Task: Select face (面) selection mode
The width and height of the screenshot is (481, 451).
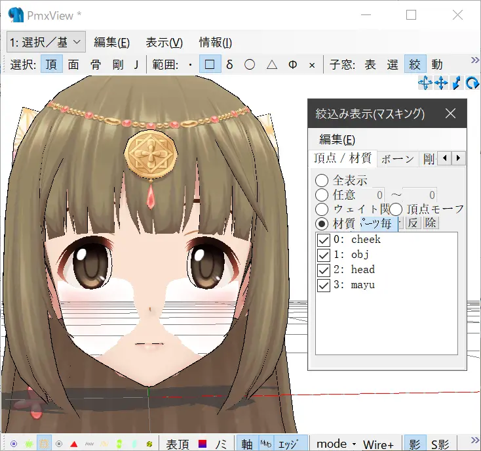Action: coord(73,64)
